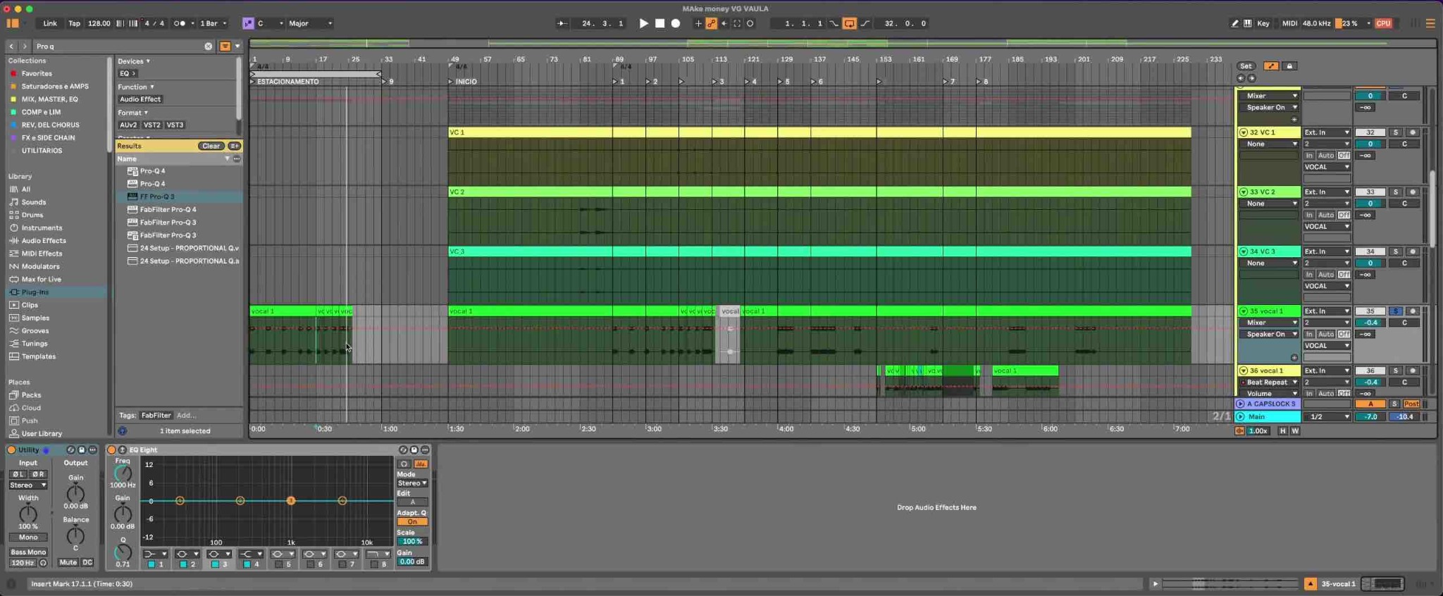Click the INICIO locator marker
This screenshot has width=1443, height=596.
click(x=465, y=82)
